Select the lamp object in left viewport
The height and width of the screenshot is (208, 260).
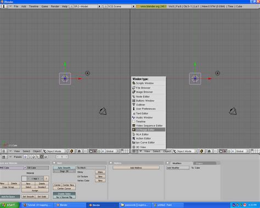[x=88, y=73]
